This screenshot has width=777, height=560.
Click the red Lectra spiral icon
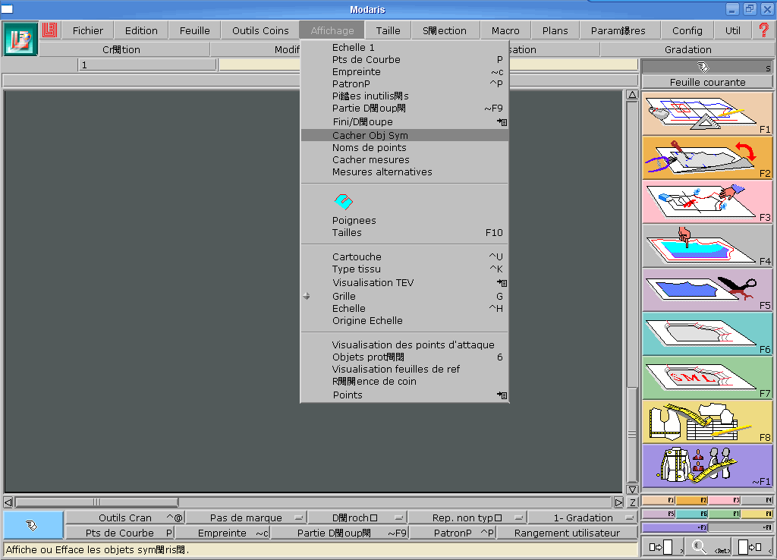point(49,30)
